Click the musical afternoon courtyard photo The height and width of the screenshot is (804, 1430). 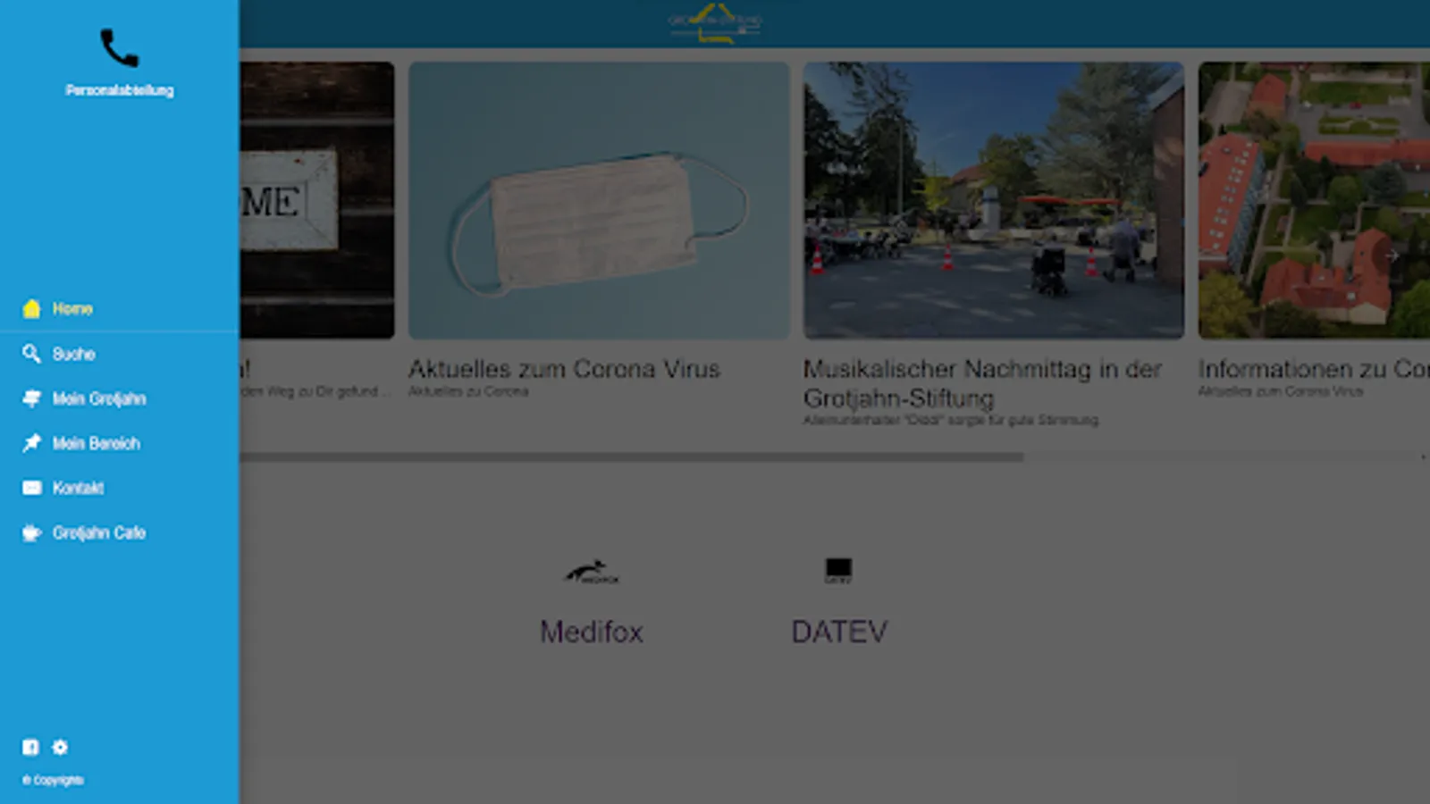point(994,200)
